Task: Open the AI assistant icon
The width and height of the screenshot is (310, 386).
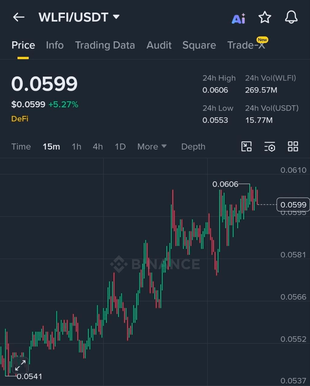Action: (238, 18)
